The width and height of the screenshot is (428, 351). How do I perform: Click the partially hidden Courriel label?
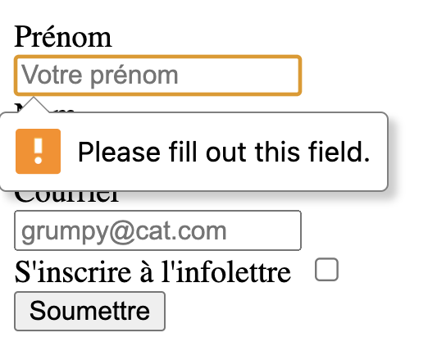(67, 196)
